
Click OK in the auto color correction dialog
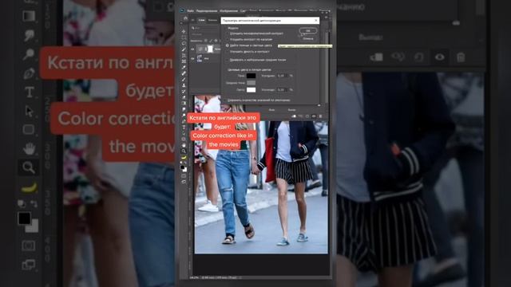308,30
